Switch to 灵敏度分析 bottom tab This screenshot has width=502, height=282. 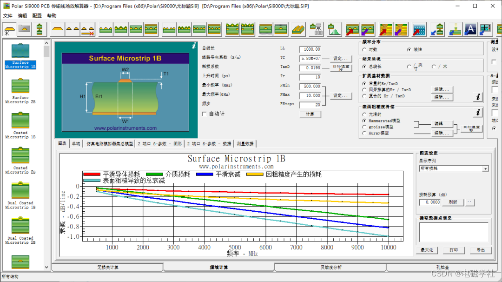(331, 267)
